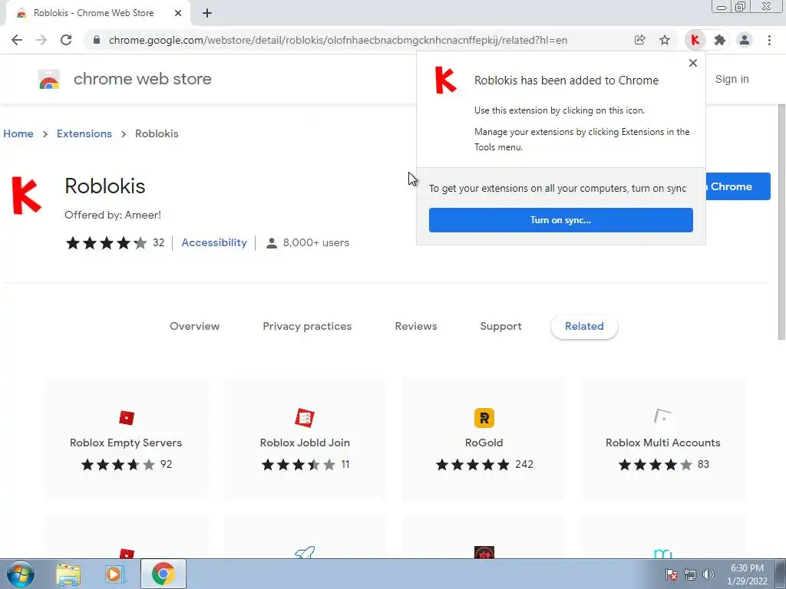Click the Turn on sync button

pyautogui.click(x=561, y=220)
